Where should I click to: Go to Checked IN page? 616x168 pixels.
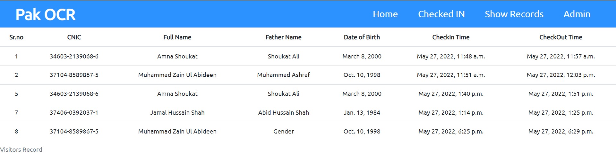tap(441, 14)
